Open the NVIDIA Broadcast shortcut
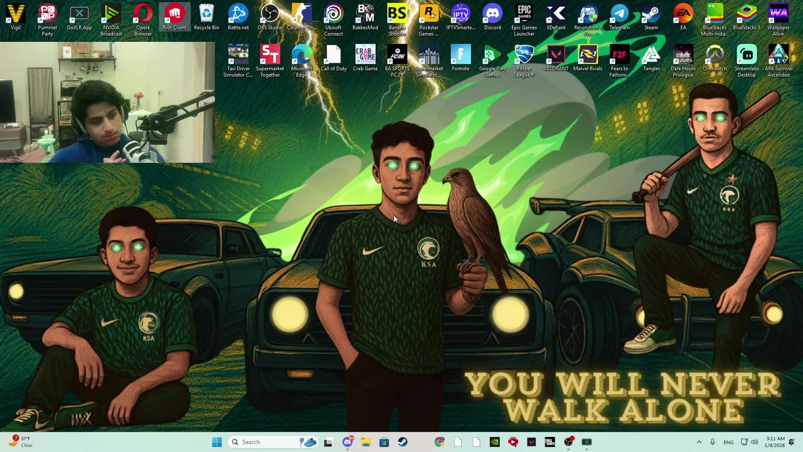803x452 pixels. click(x=111, y=21)
